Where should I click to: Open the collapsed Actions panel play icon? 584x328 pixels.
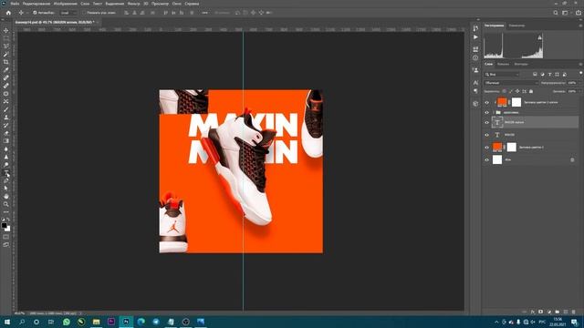(x=475, y=37)
